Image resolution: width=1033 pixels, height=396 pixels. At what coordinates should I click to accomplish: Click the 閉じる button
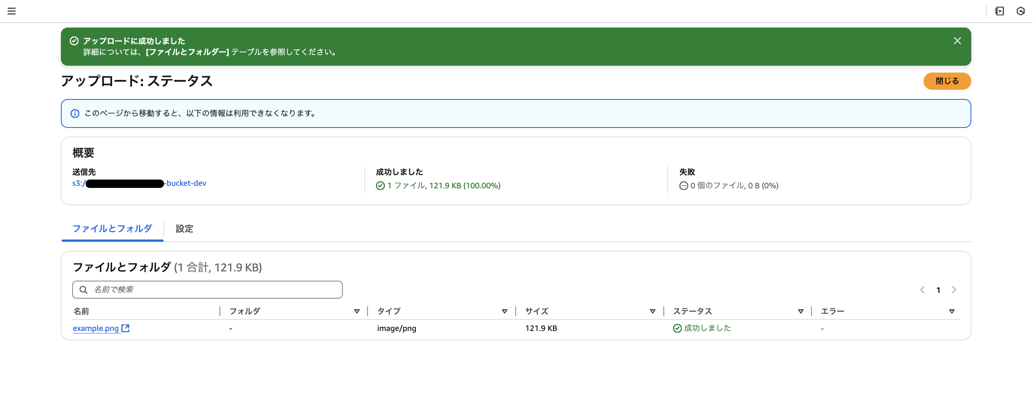click(x=947, y=81)
